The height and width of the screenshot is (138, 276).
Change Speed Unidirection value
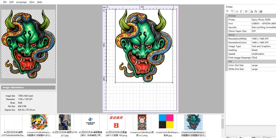264,54
